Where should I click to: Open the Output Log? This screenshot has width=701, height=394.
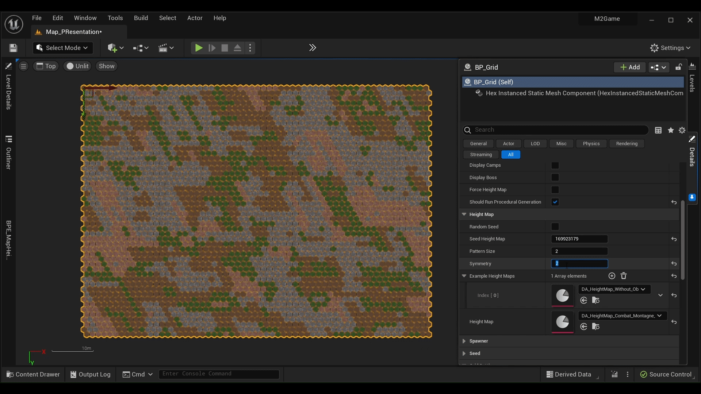(90, 374)
